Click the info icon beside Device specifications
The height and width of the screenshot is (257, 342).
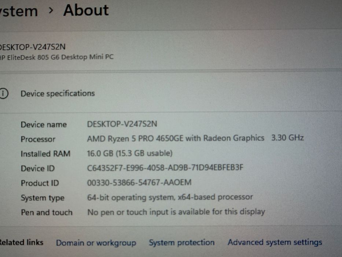[3, 94]
